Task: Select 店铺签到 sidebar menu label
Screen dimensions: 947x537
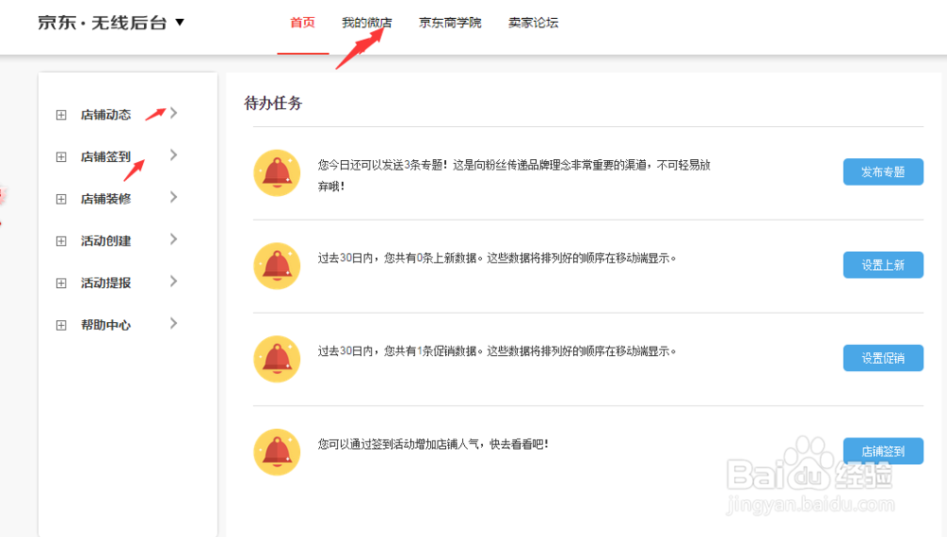Action: [106, 157]
